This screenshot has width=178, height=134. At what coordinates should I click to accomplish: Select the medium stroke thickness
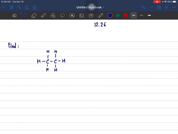[133, 15]
